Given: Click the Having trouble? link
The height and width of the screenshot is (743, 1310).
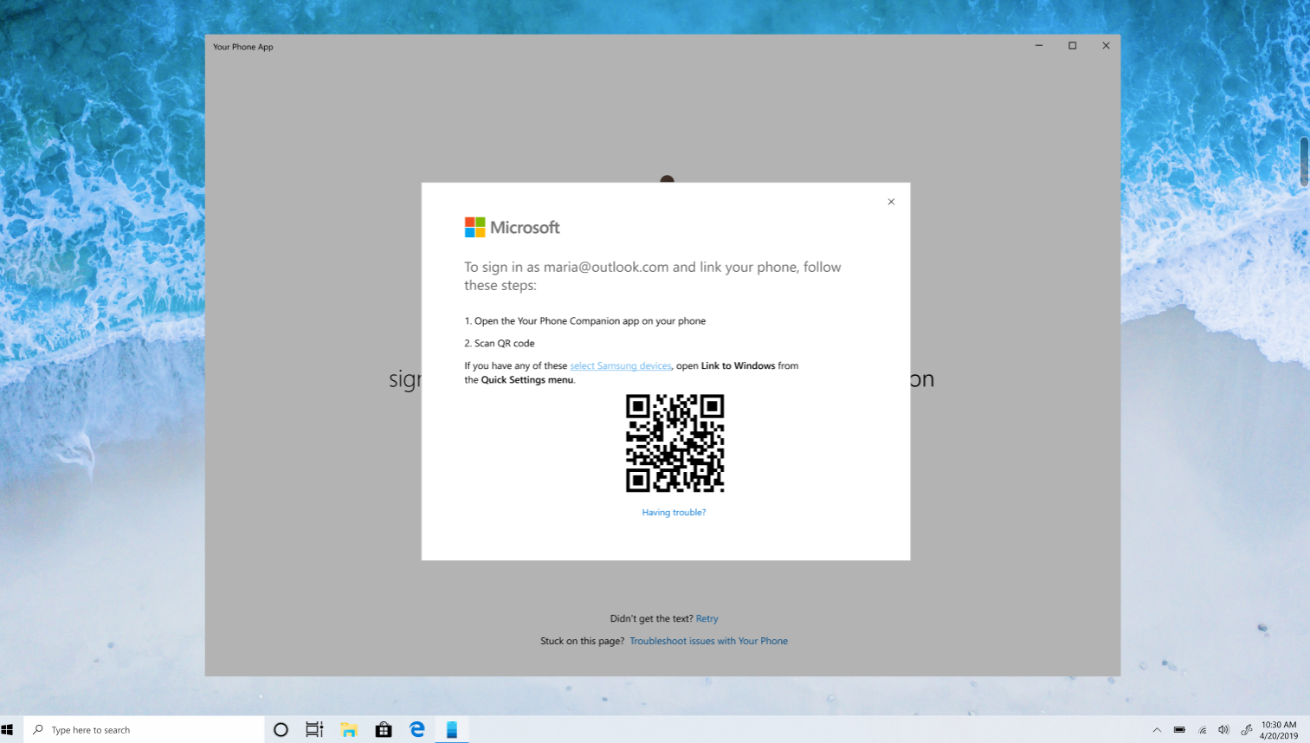Looking at the screenshot, I should click(674, 513).
